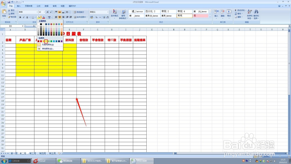Click the increase font size icon
The width and height of the screenshot is (291, 164).
[x=47, y=12]
